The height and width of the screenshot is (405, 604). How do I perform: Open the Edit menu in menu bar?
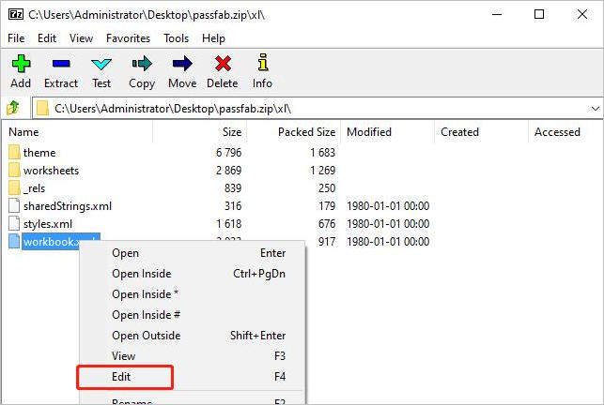tap(47, 38)
